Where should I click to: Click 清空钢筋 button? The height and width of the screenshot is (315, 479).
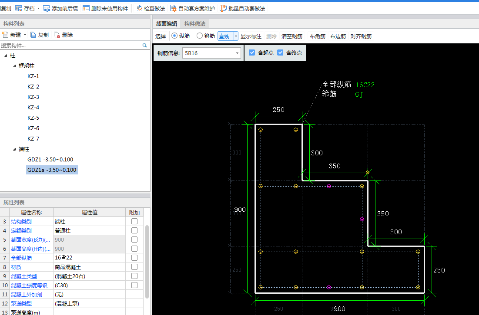point(292,36)
